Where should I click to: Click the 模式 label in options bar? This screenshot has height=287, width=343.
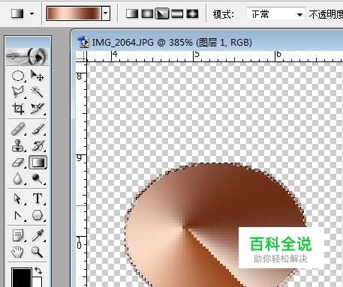[224, 14]
